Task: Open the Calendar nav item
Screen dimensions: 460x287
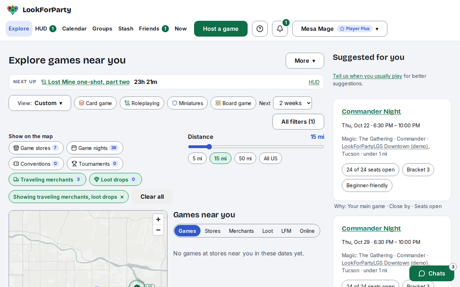Action: [74, 29]
